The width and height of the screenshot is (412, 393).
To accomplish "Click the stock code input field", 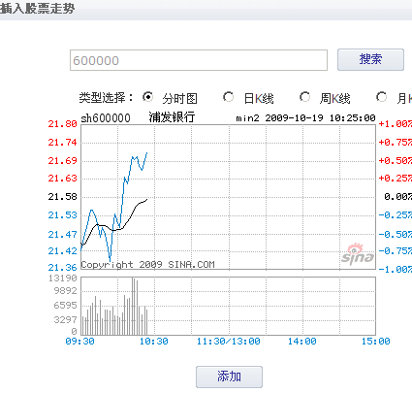I will 199,60.
